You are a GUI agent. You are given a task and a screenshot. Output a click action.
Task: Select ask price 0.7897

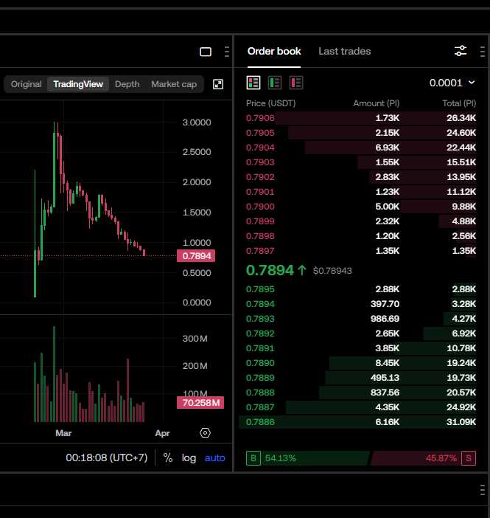260,251
